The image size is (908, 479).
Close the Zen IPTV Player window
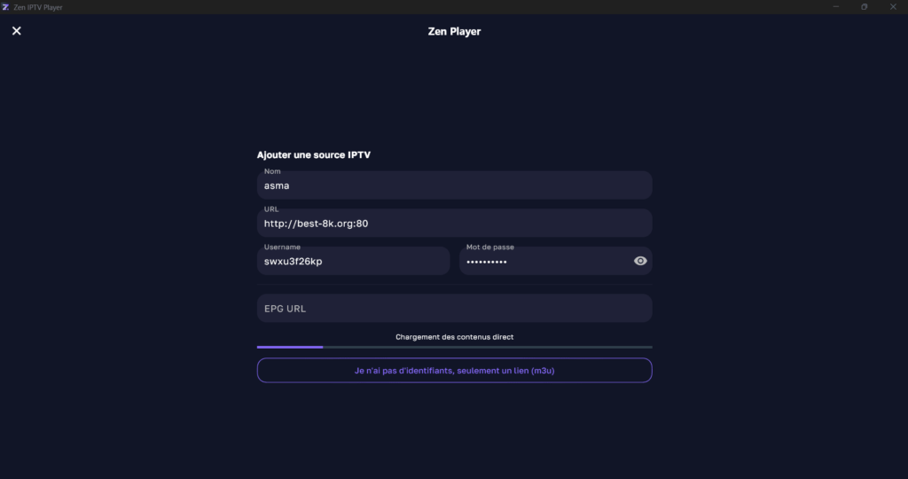[x=893, y=7]
